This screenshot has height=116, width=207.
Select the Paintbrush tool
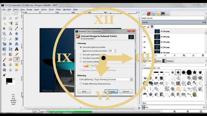pos(4,59)
